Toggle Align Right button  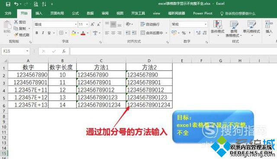(119, 33)
